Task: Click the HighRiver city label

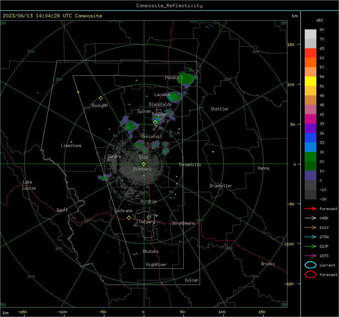Action: pyautogui.click(x=156, y=265)
